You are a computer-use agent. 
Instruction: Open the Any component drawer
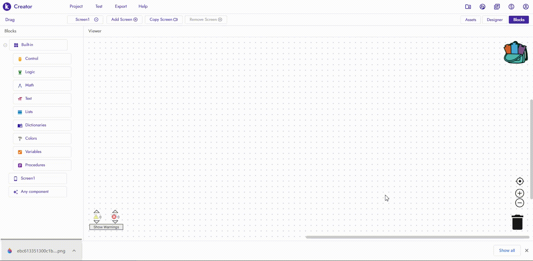tap(38, 192)
